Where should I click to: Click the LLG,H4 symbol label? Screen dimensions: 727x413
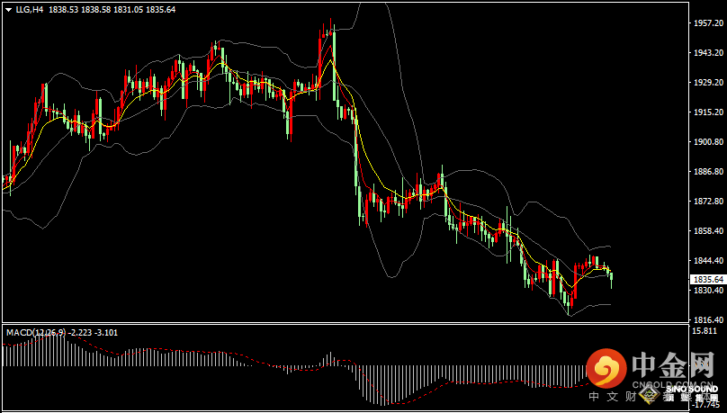[x=31, y=9]
